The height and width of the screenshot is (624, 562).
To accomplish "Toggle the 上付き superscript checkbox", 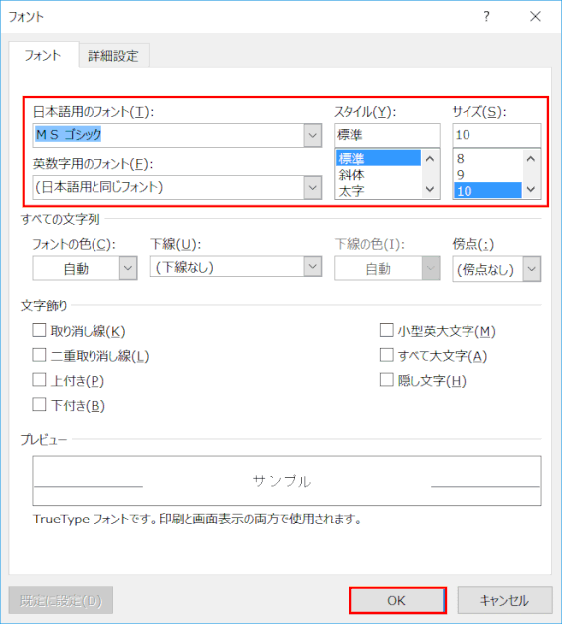I will 39,380.
